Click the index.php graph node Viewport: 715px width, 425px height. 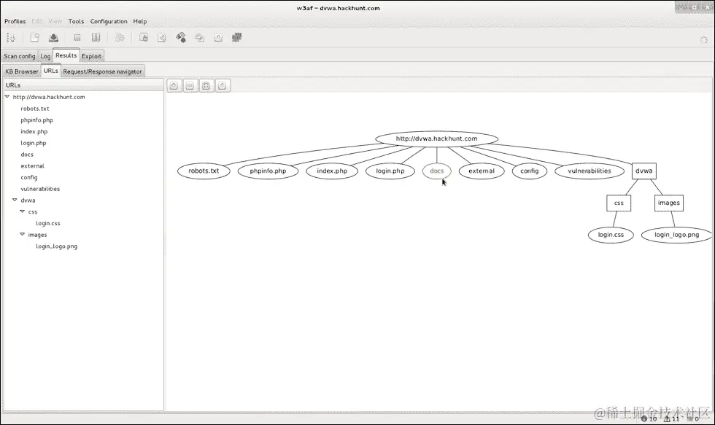point(332,171)
